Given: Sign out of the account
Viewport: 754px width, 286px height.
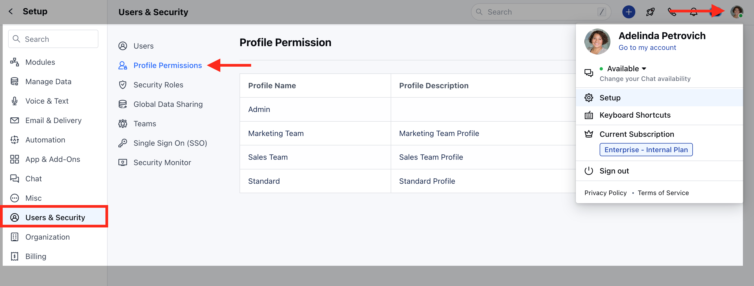Looking at the screenshot, I should coord(614,171).
